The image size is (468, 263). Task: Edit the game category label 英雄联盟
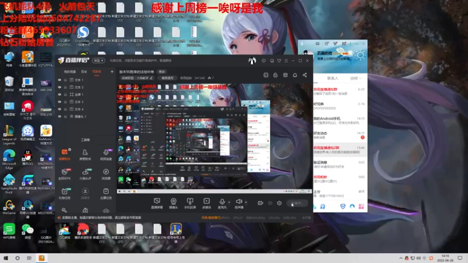click(x=137, y=78)
